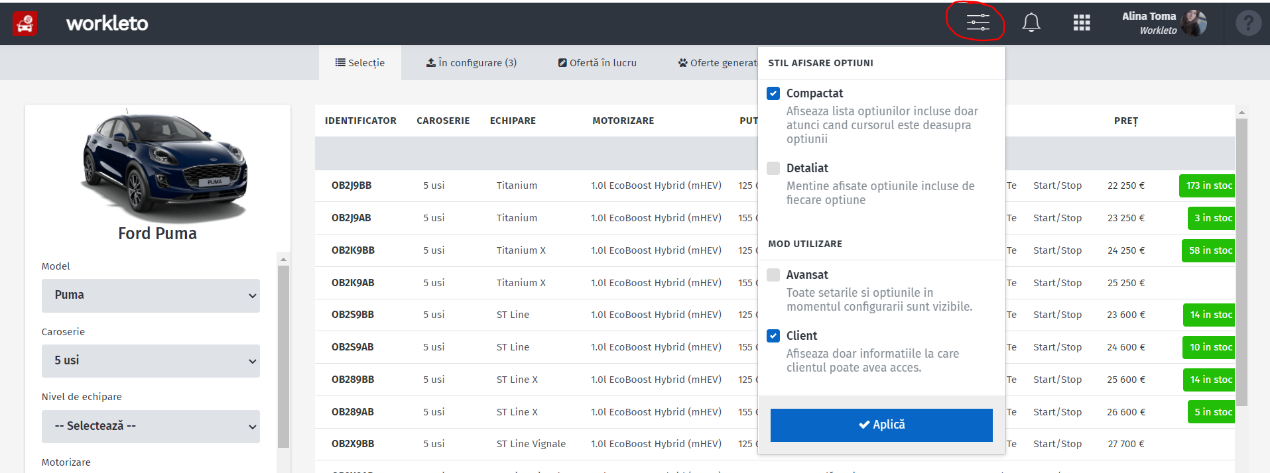Open the Caroserie dropdown showing 5 usi

point(151,360)
